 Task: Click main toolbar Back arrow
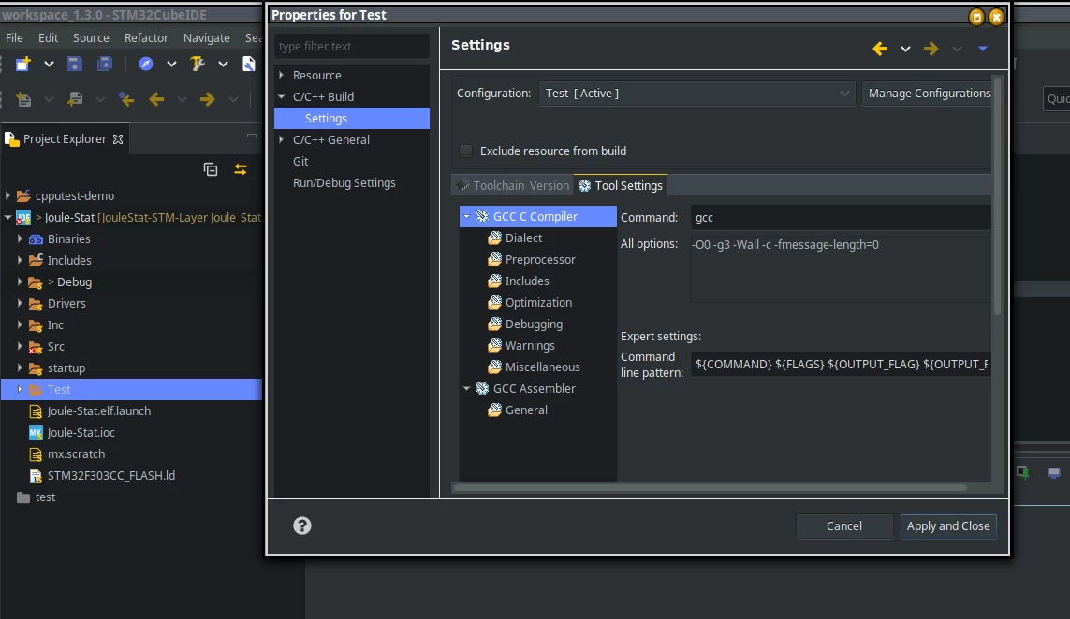157,99
